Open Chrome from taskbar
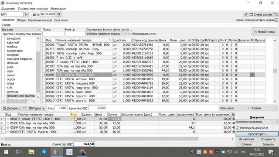This screenshot has height=157, width=279. (x=82, y=152)
